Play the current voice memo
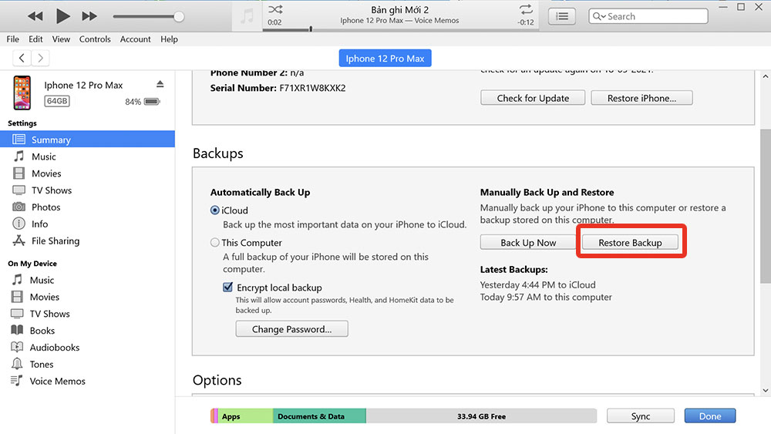Screen dimensions: 771x434 (x=62, y=16)
